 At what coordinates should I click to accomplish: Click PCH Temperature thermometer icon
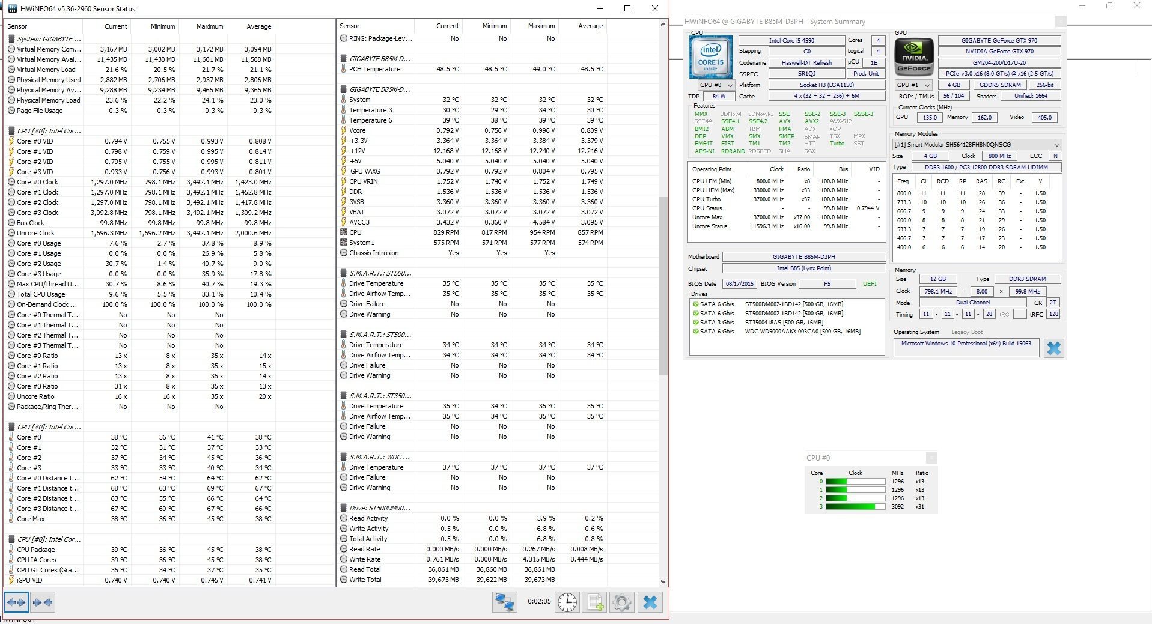pyautogui.click(x=344, y=69)
